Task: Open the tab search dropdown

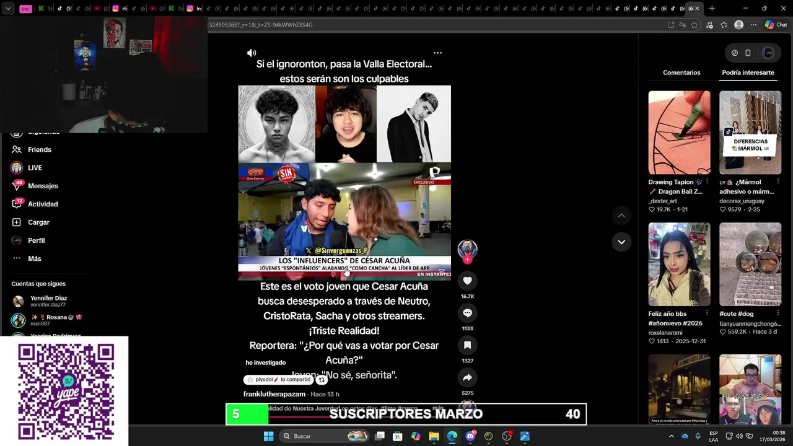Action: (8, 8)
